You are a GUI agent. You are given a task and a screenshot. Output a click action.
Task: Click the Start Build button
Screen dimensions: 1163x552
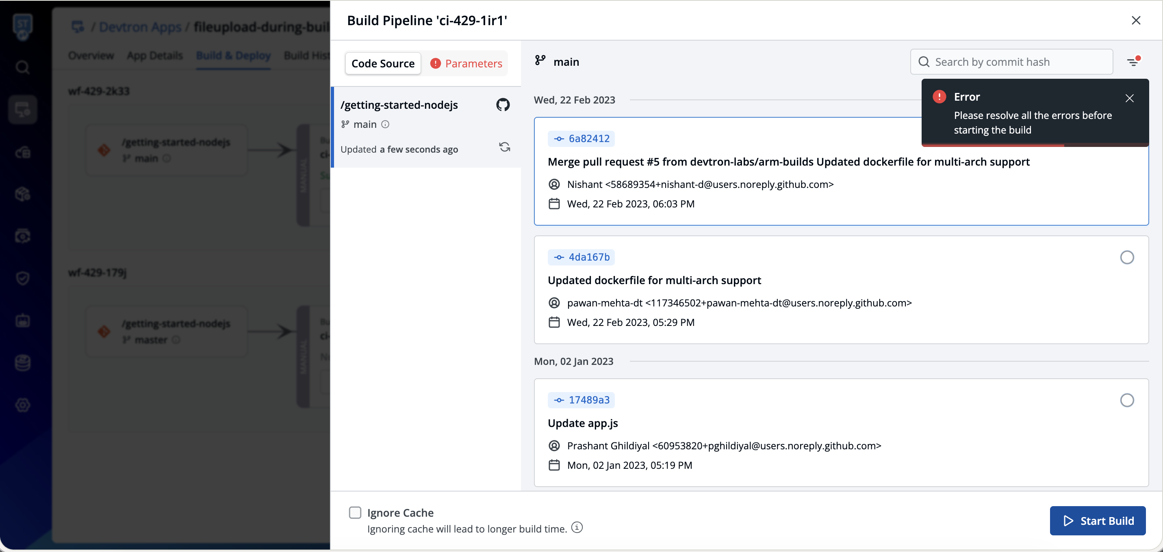click(x=1098, y=521)
